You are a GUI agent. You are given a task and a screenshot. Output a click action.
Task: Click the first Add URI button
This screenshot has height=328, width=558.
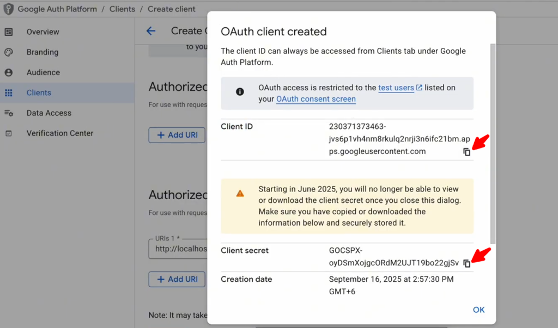177,135
